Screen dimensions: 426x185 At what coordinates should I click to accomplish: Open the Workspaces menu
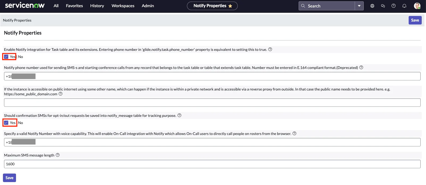(123, 6)
